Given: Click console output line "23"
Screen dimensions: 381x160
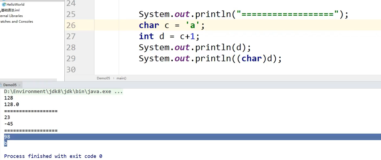Looking at the screenshot, I should [x=7, y=117].
